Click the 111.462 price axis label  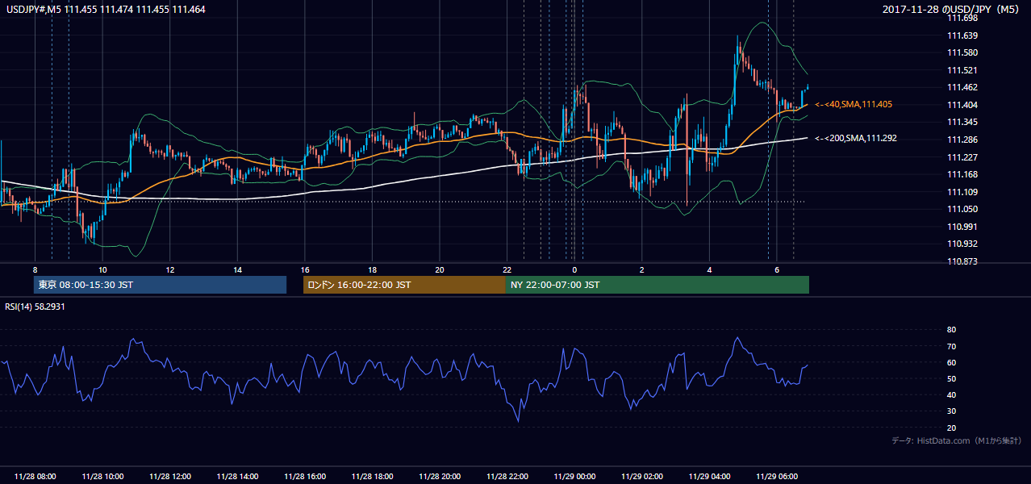point(962,88)
